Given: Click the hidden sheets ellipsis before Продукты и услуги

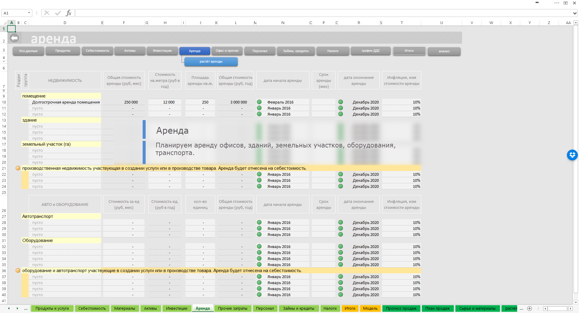Looking at the screenshot, I should pos(26,308).
